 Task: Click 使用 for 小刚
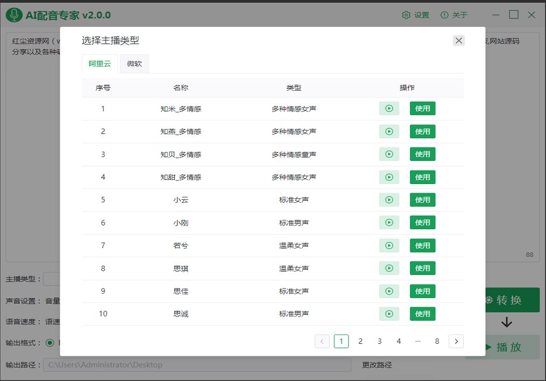pyautogui.click(x=422, y=223)
